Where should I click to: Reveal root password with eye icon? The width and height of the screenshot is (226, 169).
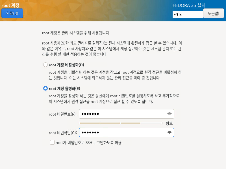point(169,114)
